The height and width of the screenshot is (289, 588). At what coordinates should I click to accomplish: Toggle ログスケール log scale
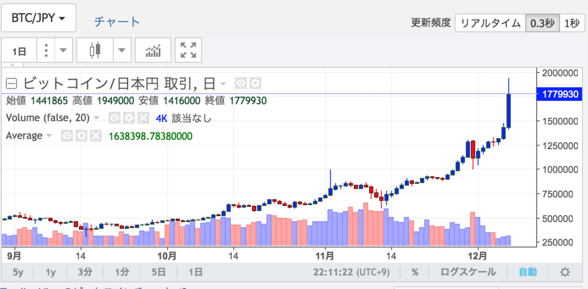(467, 272)
